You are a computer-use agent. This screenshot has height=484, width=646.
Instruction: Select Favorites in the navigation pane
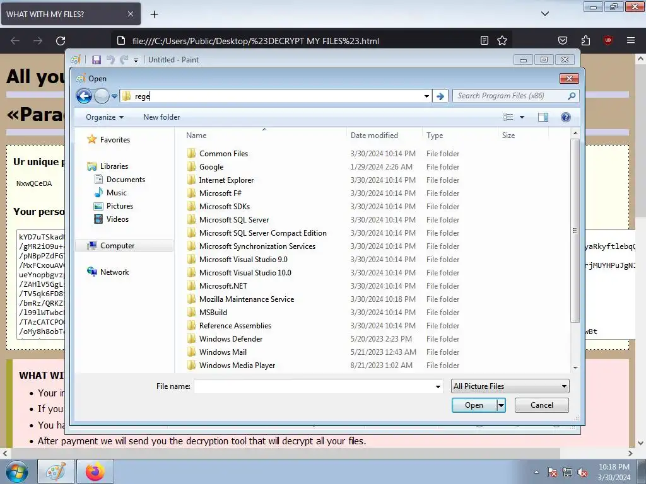click(x=109, y=139)
